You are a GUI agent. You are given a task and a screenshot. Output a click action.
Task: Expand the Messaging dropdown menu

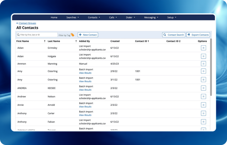pos(151,18)
